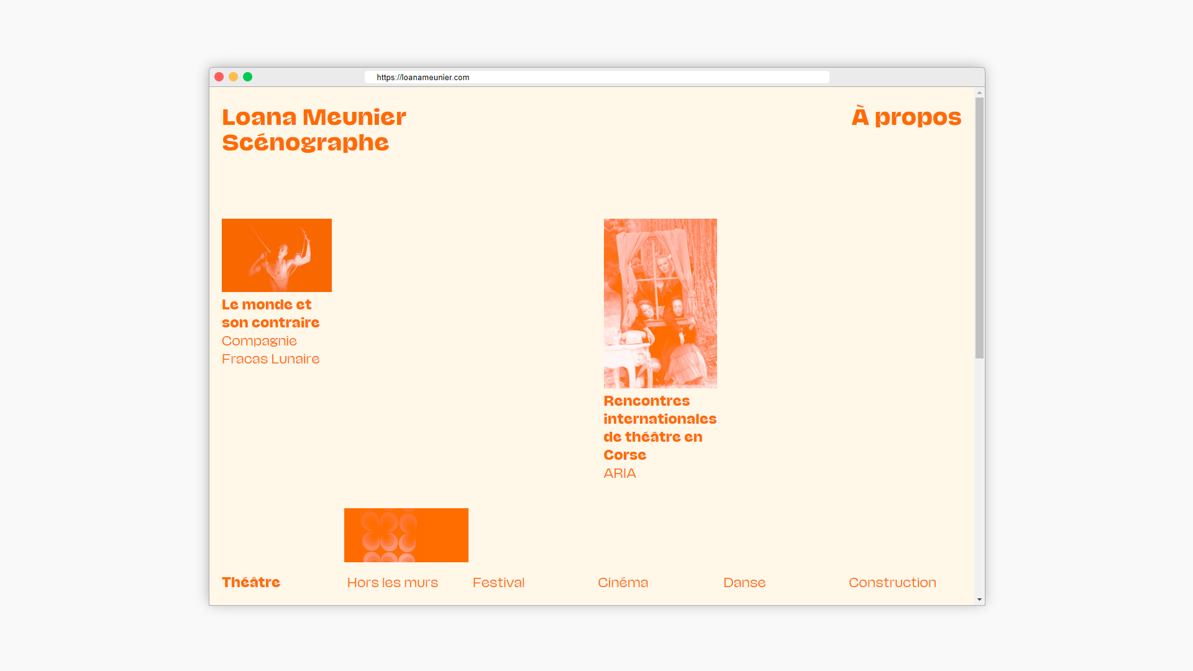The width and height of the screenshot is (1193, 671).
Task: Click the scrollbar up arrow
Action: (x=979, y=93)
